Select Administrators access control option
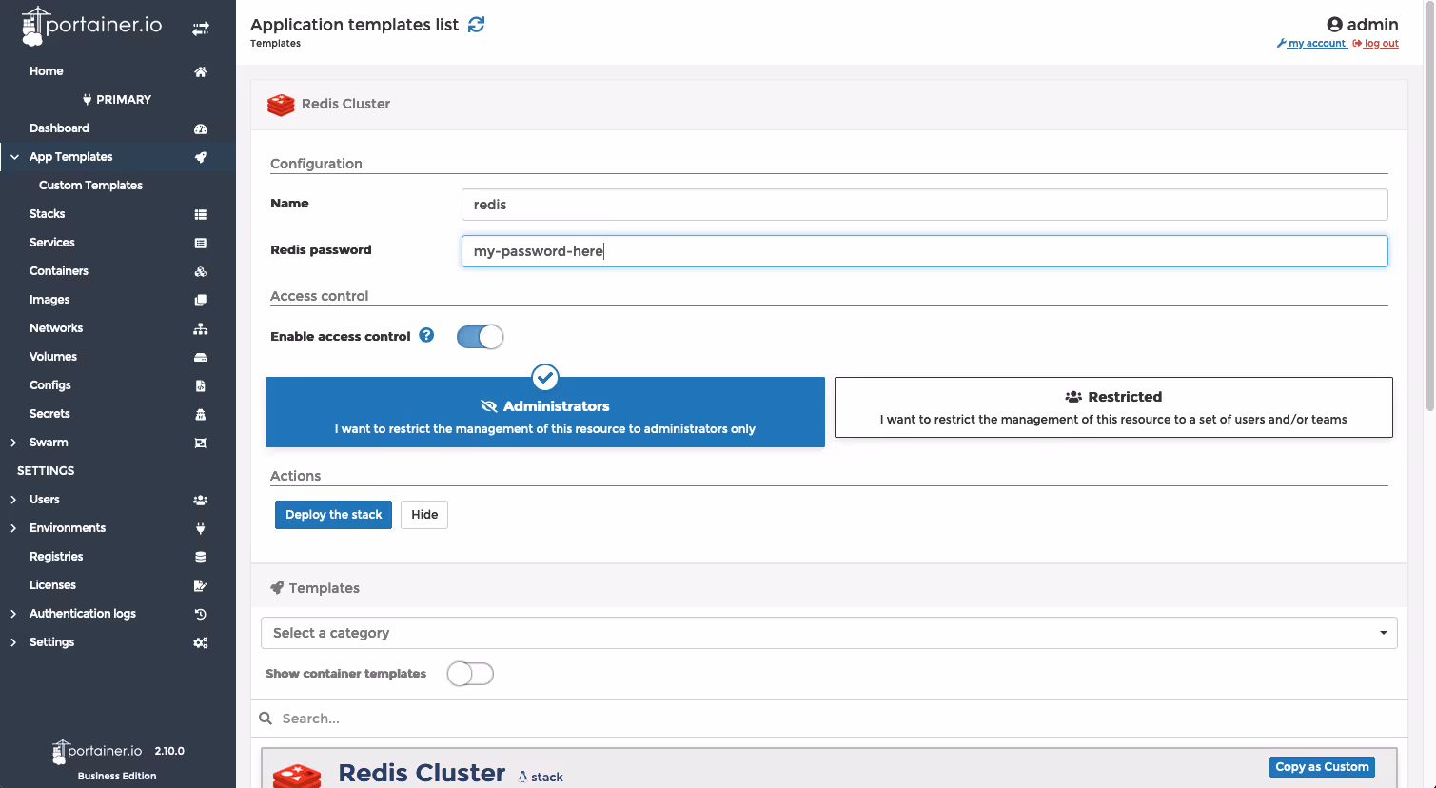 pos(545,412)
